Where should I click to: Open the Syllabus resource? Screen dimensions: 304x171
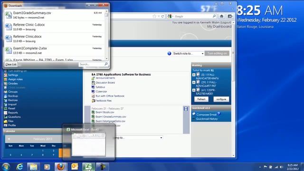[100, 87]
